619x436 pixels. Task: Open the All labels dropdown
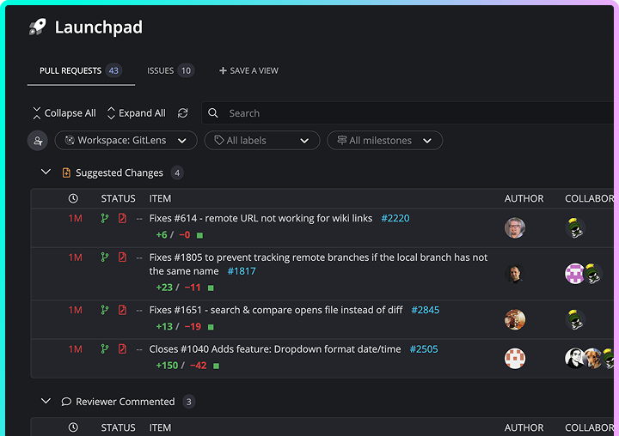(261, 141)
